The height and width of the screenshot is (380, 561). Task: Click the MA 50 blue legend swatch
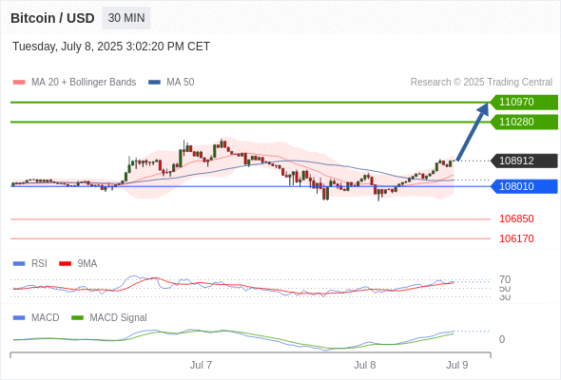154,83
